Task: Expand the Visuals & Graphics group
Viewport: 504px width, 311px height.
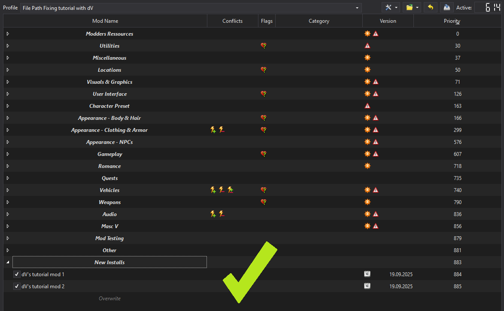Action: 8,82
